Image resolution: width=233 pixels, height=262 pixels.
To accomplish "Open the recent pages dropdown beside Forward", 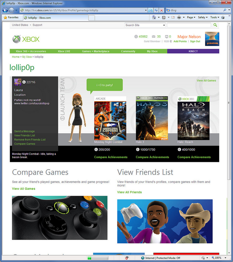I will pos(16,10).
